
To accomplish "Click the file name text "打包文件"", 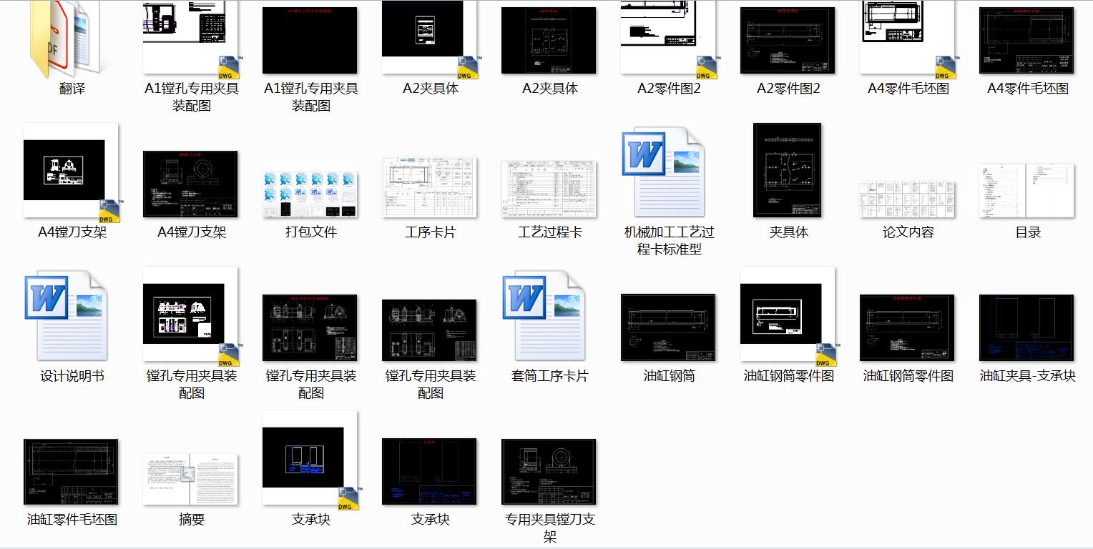I will click(310, 232).
